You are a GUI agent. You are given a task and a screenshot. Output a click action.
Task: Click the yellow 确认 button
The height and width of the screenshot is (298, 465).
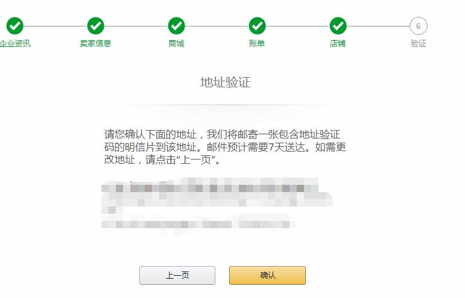point(268,275)
